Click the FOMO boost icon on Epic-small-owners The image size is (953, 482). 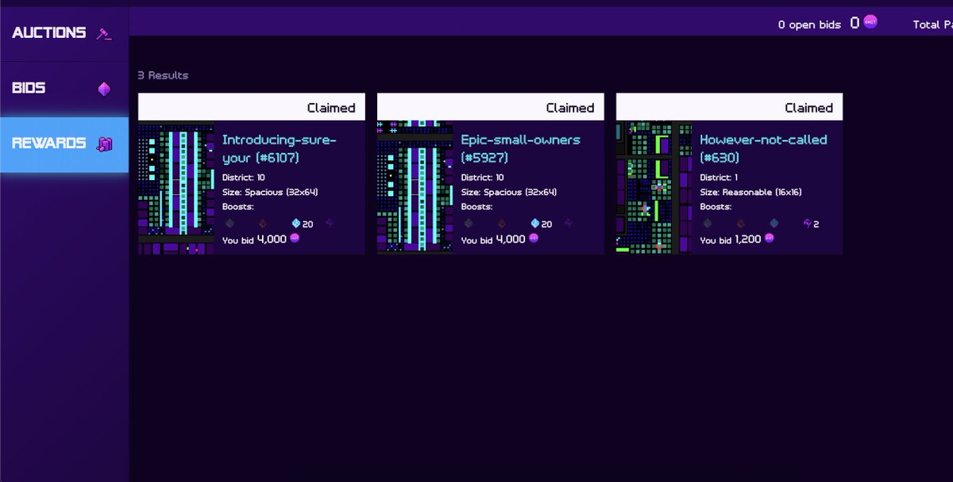point(502,224)
